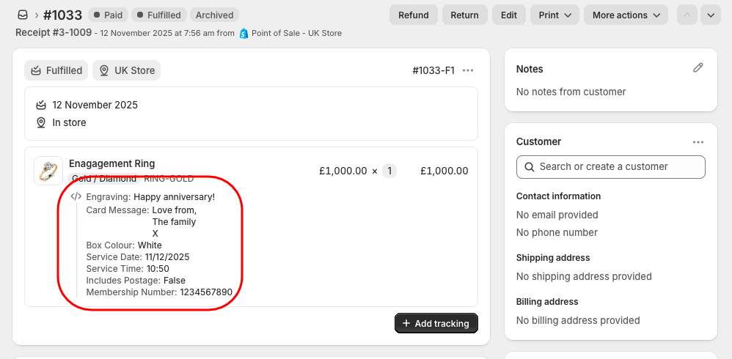
Task: Expand the More actions dropdown
Action: [x=626, y=15]
